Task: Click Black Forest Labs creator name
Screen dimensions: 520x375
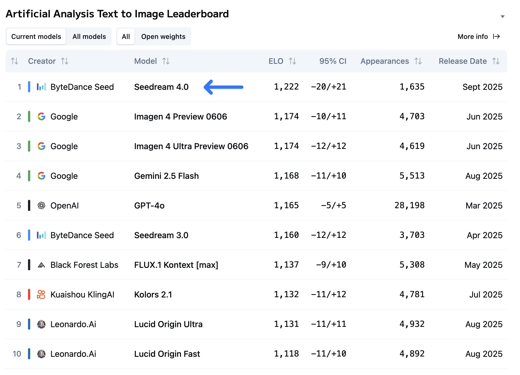Action: [84, 265]
